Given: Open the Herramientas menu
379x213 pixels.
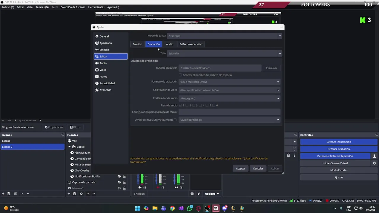Looking at the screenshot, I should pos(96,7).
